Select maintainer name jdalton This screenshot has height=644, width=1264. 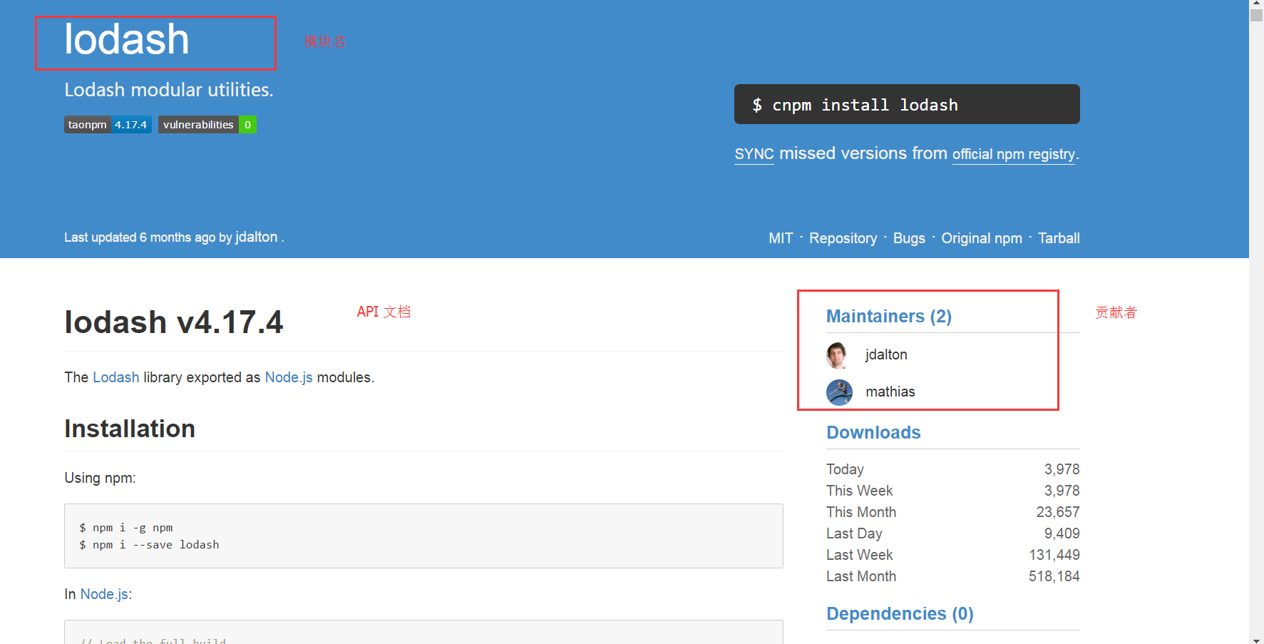[886, 354]
